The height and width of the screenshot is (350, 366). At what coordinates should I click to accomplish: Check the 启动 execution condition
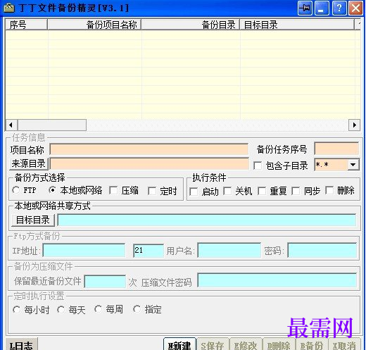(194, 192)
